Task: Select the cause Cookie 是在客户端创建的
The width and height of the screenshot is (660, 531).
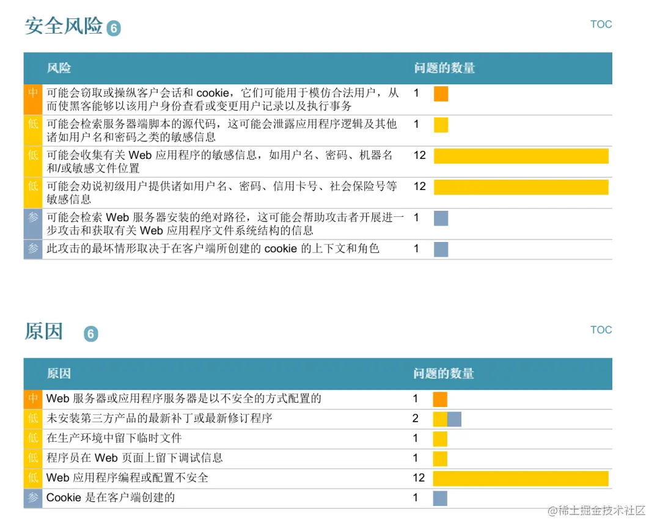Action: coord(111,497)
